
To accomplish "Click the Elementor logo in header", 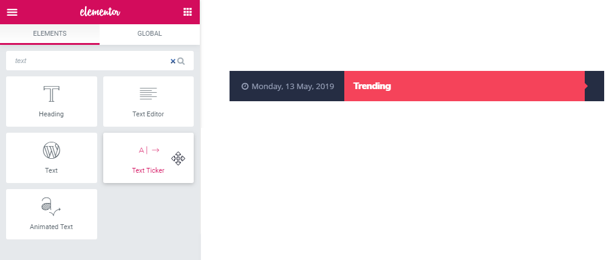I will click(100, 12).
